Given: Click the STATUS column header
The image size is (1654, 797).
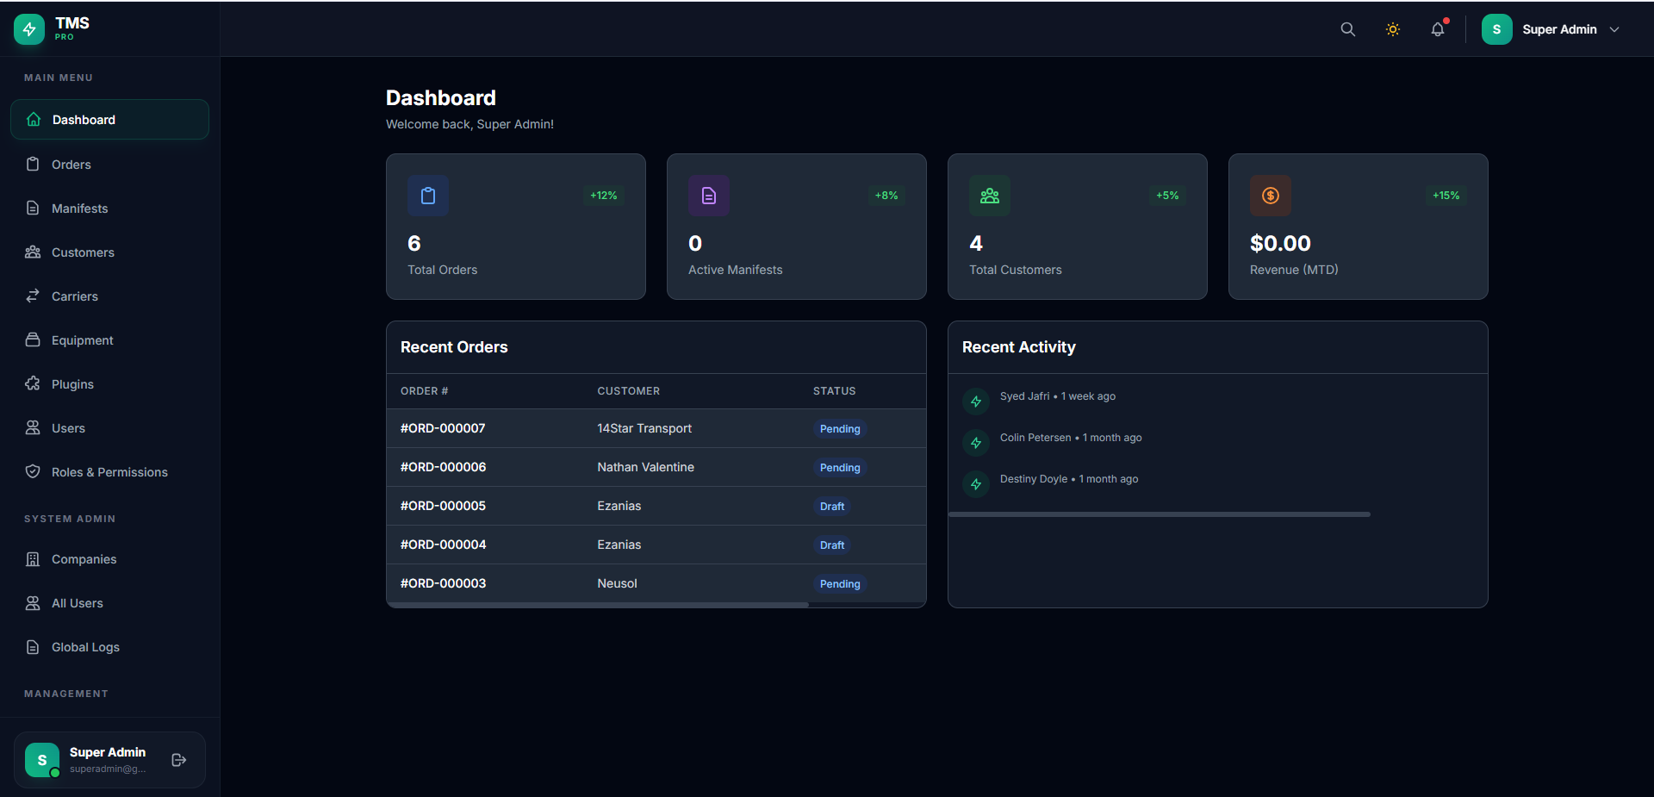Looking at the screenshot, I should click(835, 391).
